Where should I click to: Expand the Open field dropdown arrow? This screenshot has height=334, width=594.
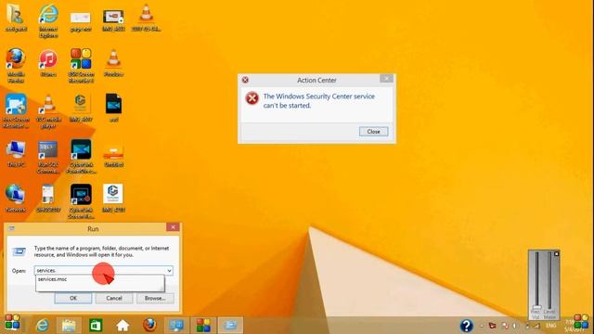[x=169, y=270]
